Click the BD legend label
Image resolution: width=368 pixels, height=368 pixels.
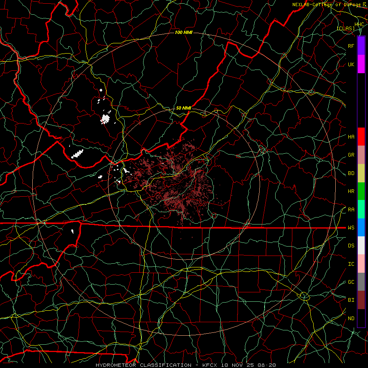pyautogui.click(x=351, y=173)
